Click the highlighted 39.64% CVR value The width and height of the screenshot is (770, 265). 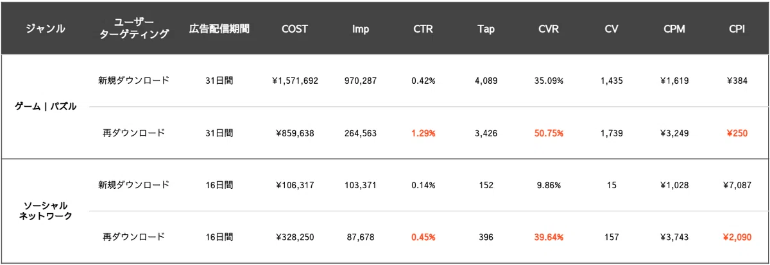[549, 237]
